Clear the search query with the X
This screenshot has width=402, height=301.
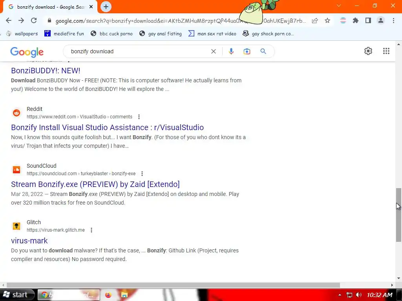(213, 51)
